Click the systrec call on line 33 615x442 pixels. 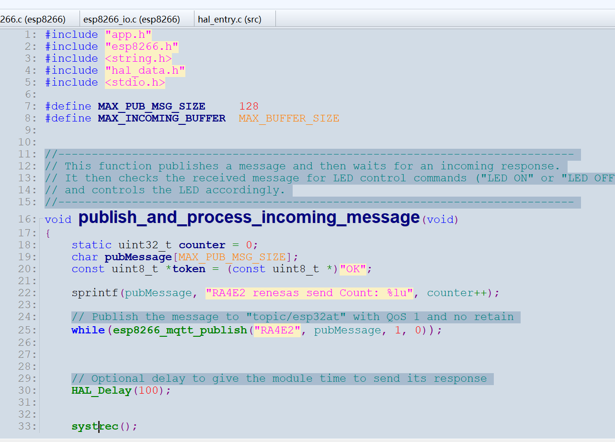[x=95, y=426]
